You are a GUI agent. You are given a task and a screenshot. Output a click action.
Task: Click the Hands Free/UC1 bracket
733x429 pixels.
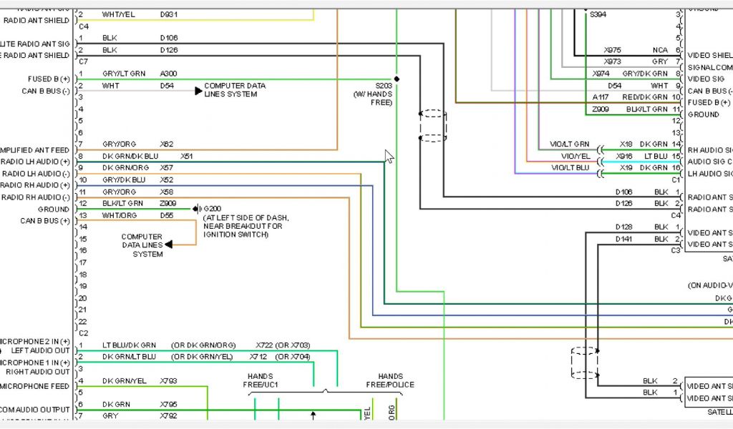click(261, 380)
